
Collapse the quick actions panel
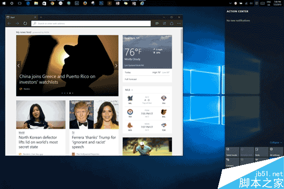[275, 143]
